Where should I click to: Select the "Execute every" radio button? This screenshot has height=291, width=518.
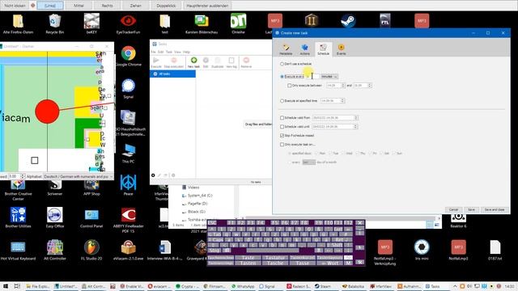pyautogui.click(x=282, y=77)
